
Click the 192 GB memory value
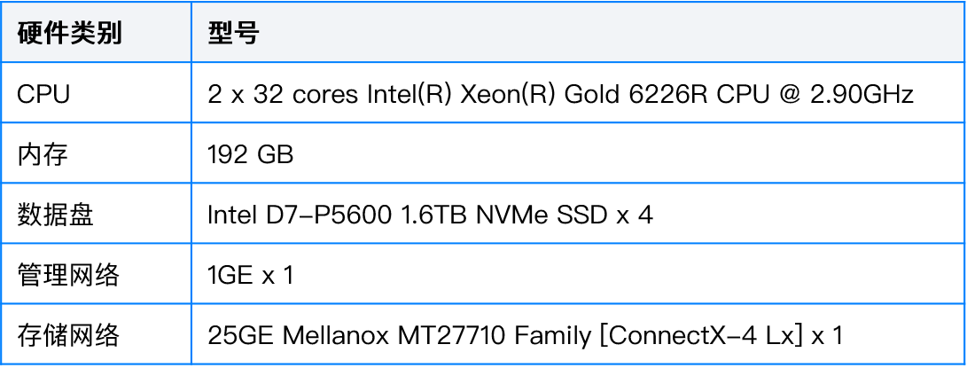pyautogui.click(x=250, y=155)
